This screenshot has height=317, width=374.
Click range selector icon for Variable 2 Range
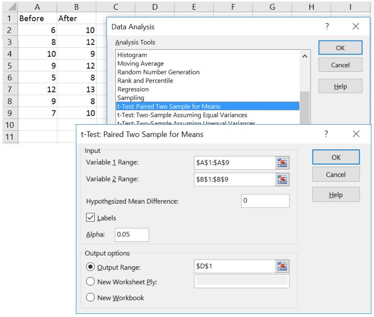point(282,180)
